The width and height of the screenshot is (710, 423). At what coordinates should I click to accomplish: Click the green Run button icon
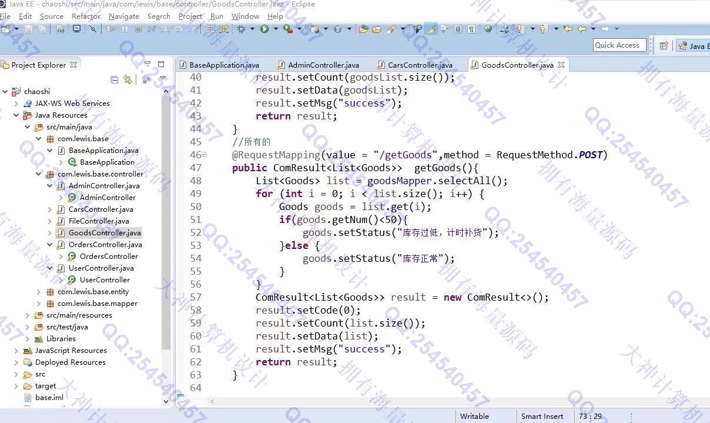[x=264, y=29]
